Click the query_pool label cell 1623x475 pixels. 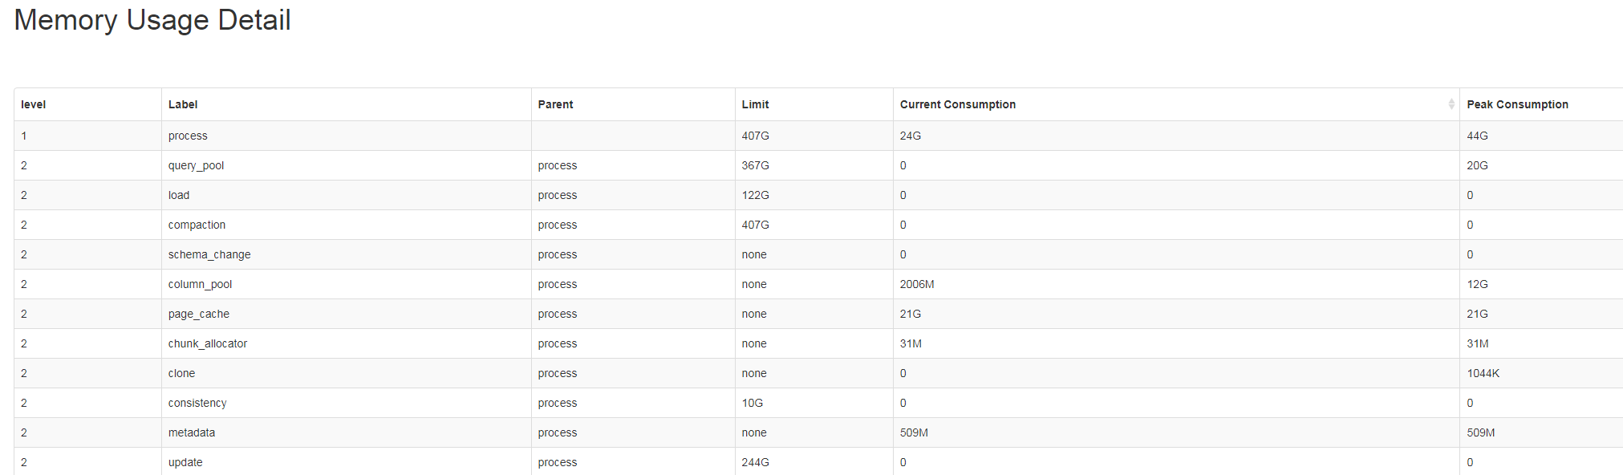tap(196, 165)
